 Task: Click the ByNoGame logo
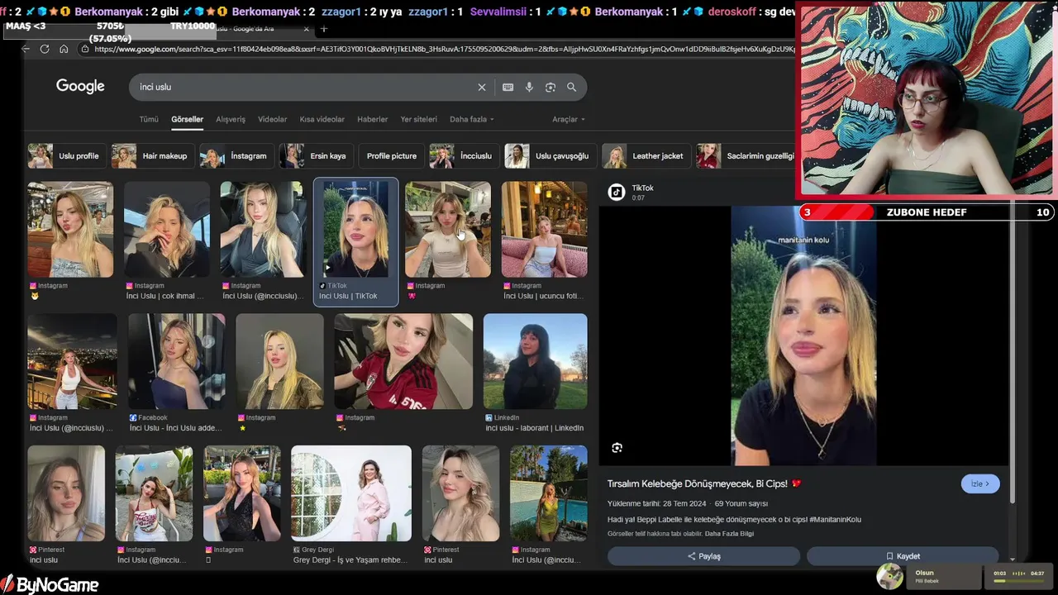pyautogui.click(x=50, y=585)
